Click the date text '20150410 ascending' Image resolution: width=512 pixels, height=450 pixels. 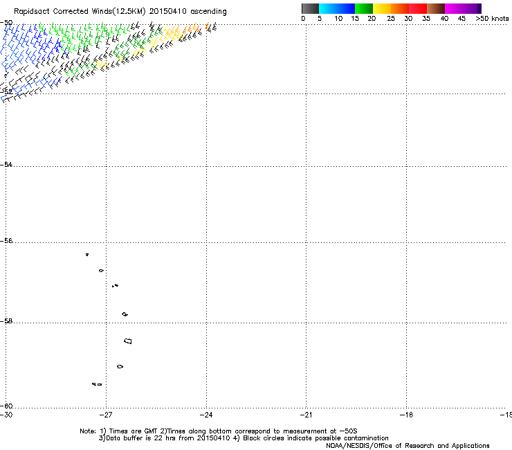[x=188, y=12]
